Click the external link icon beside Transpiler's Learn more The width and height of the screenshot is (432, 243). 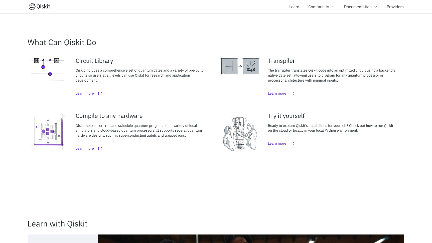click(292, 93)
